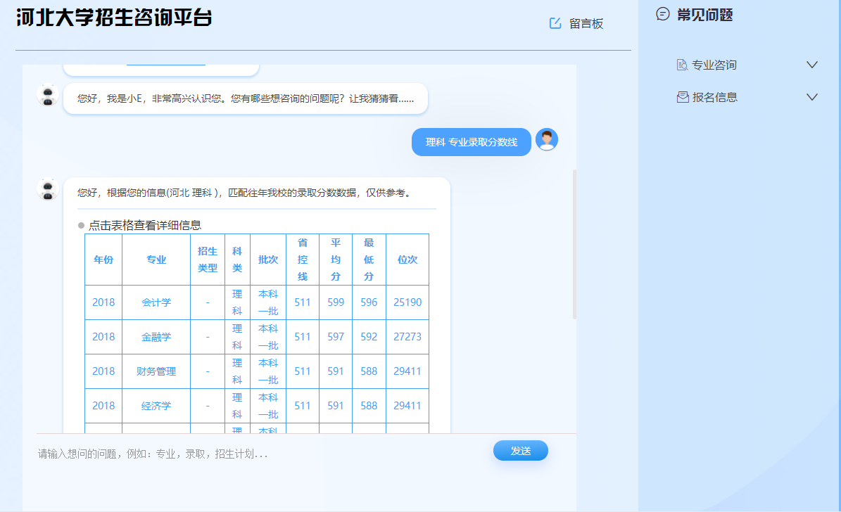Image resolution: width=841 pixels, height=512 pixels.
Task: Expand the 报名信息 chevron arrow
Action: point(811,97)
